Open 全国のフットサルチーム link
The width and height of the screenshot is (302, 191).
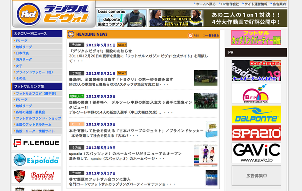pyautogui.click(x=34, y=124)
